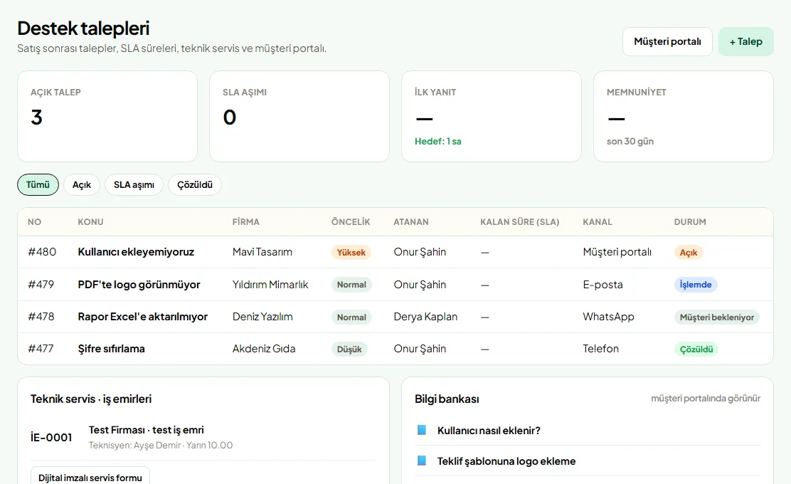The height and width of the screenshot is (484, 791).
Task: Click the DURUM column header
Action: coord(690,222)
